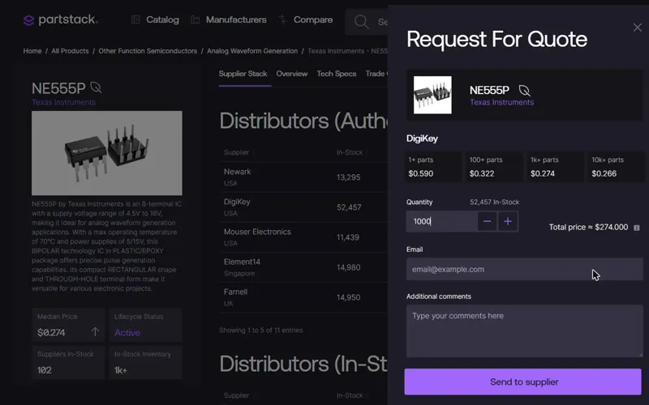Screen dimensions: 649x405
Task: Click the leaf icon in quote panel
Action: click(x=524, y=90)
